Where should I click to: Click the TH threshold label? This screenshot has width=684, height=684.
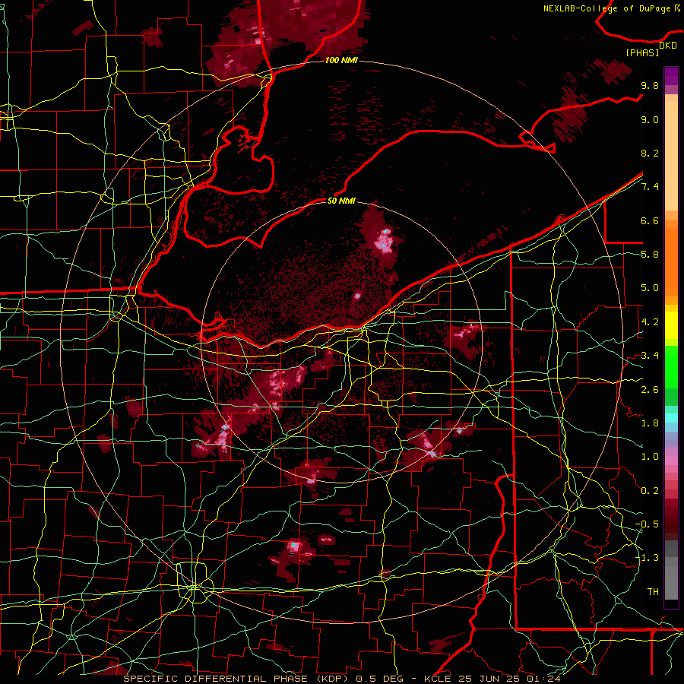pos(653,592)
